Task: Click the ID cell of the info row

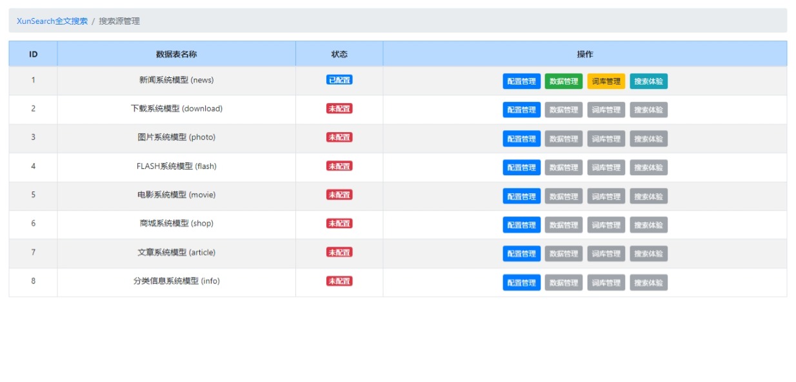Action: [33, 281]
